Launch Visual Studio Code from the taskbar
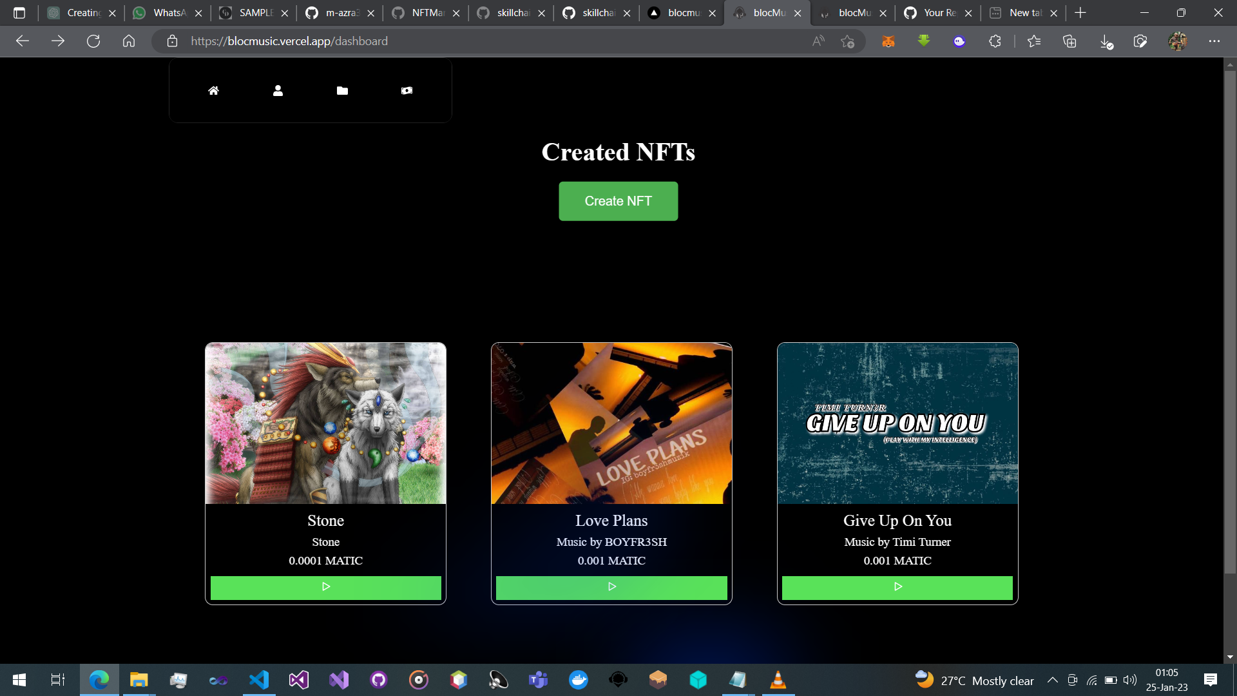The height and width of the screenshot is (696, 1237). coord(258,680)
